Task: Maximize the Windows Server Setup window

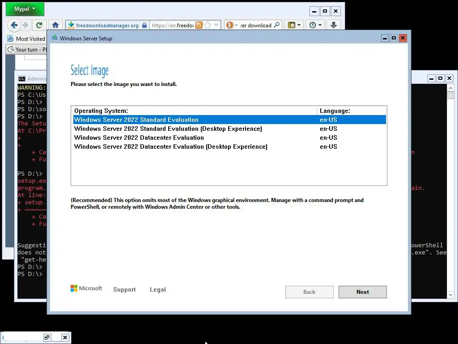Action: 394,38
